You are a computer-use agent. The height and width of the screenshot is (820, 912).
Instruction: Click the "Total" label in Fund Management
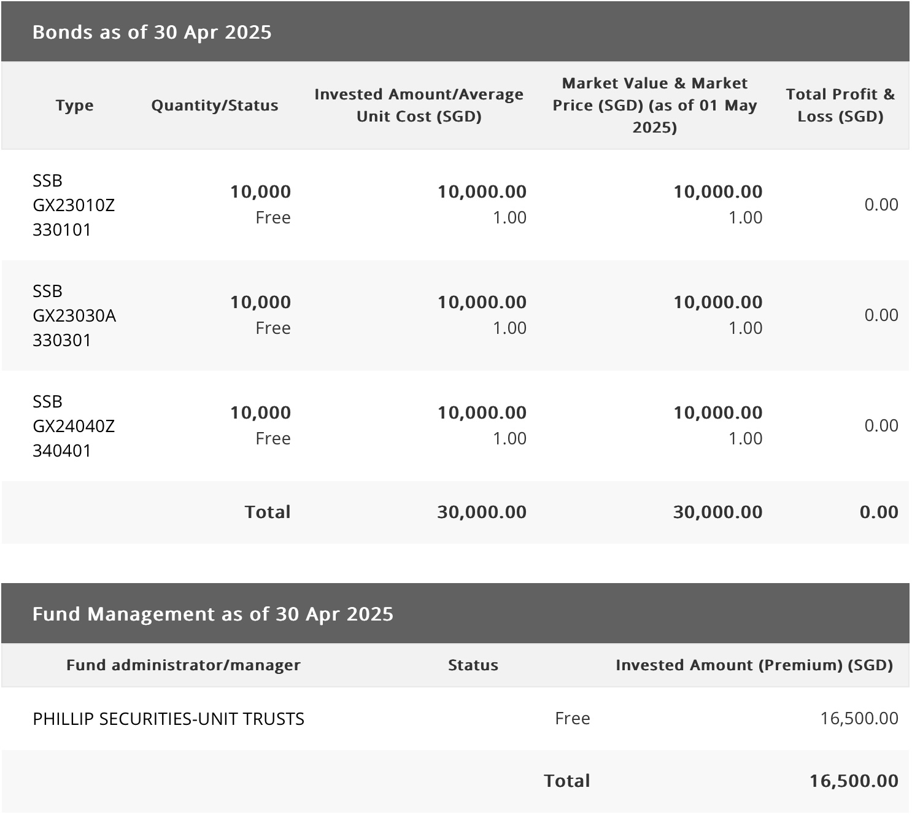(x=567, y=781)
